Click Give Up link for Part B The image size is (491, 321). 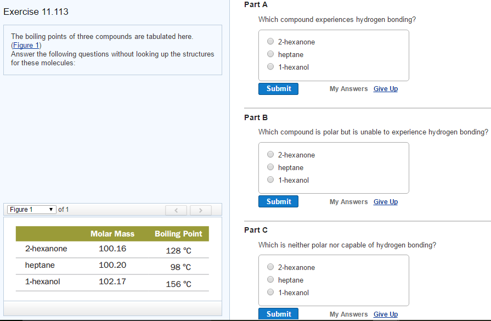tap(385, 202)
